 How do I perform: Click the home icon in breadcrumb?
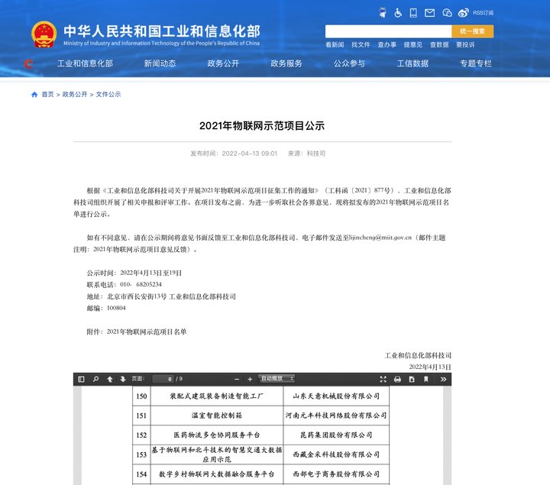[34, 95]
